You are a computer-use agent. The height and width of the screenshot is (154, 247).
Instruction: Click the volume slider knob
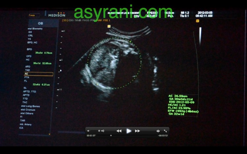99,131
